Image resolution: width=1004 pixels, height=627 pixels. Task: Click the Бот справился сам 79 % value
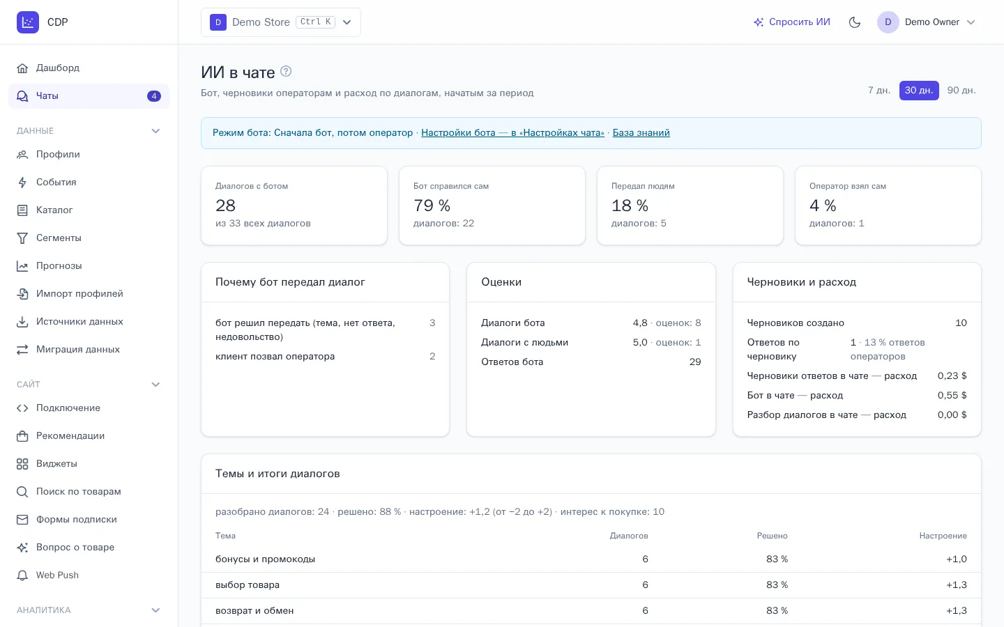pos(432,206)
